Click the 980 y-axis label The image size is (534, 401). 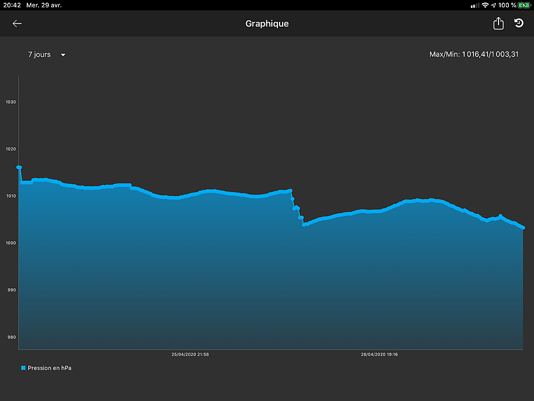[11, 337]
